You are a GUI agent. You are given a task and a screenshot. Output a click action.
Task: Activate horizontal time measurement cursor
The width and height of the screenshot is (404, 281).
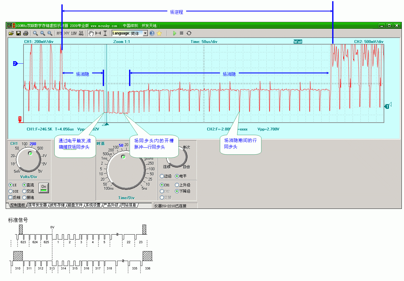[x=98, y=33]
